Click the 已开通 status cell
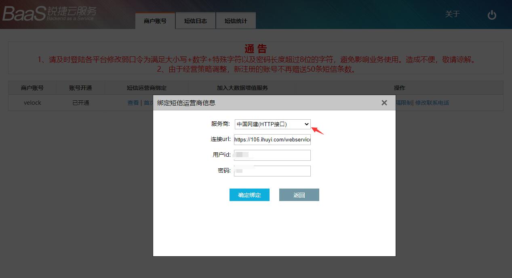Image resolution: width=512 pixels, height=278 pixels. pos(81,103)
